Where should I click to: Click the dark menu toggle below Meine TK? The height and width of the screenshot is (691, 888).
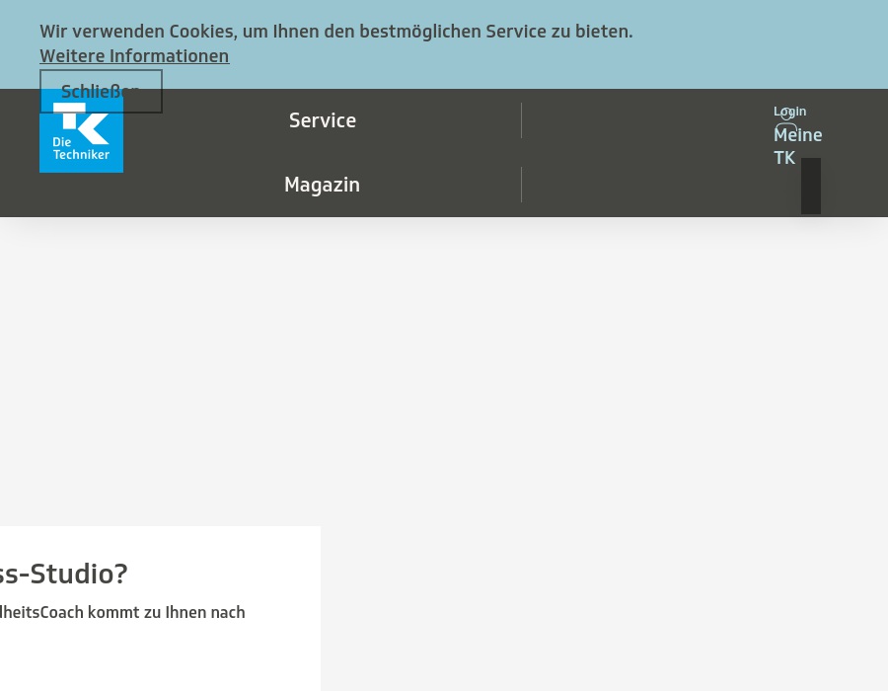tap(810, 186)
